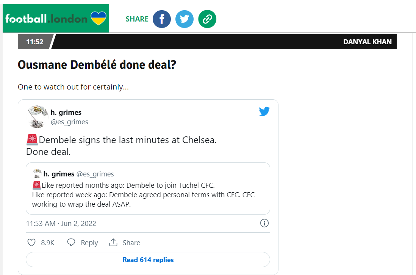Image resolution: width=416 pixels, height=275 pixels.
Task: Click quoted tweet author avatar
Action: click(37, 174)
